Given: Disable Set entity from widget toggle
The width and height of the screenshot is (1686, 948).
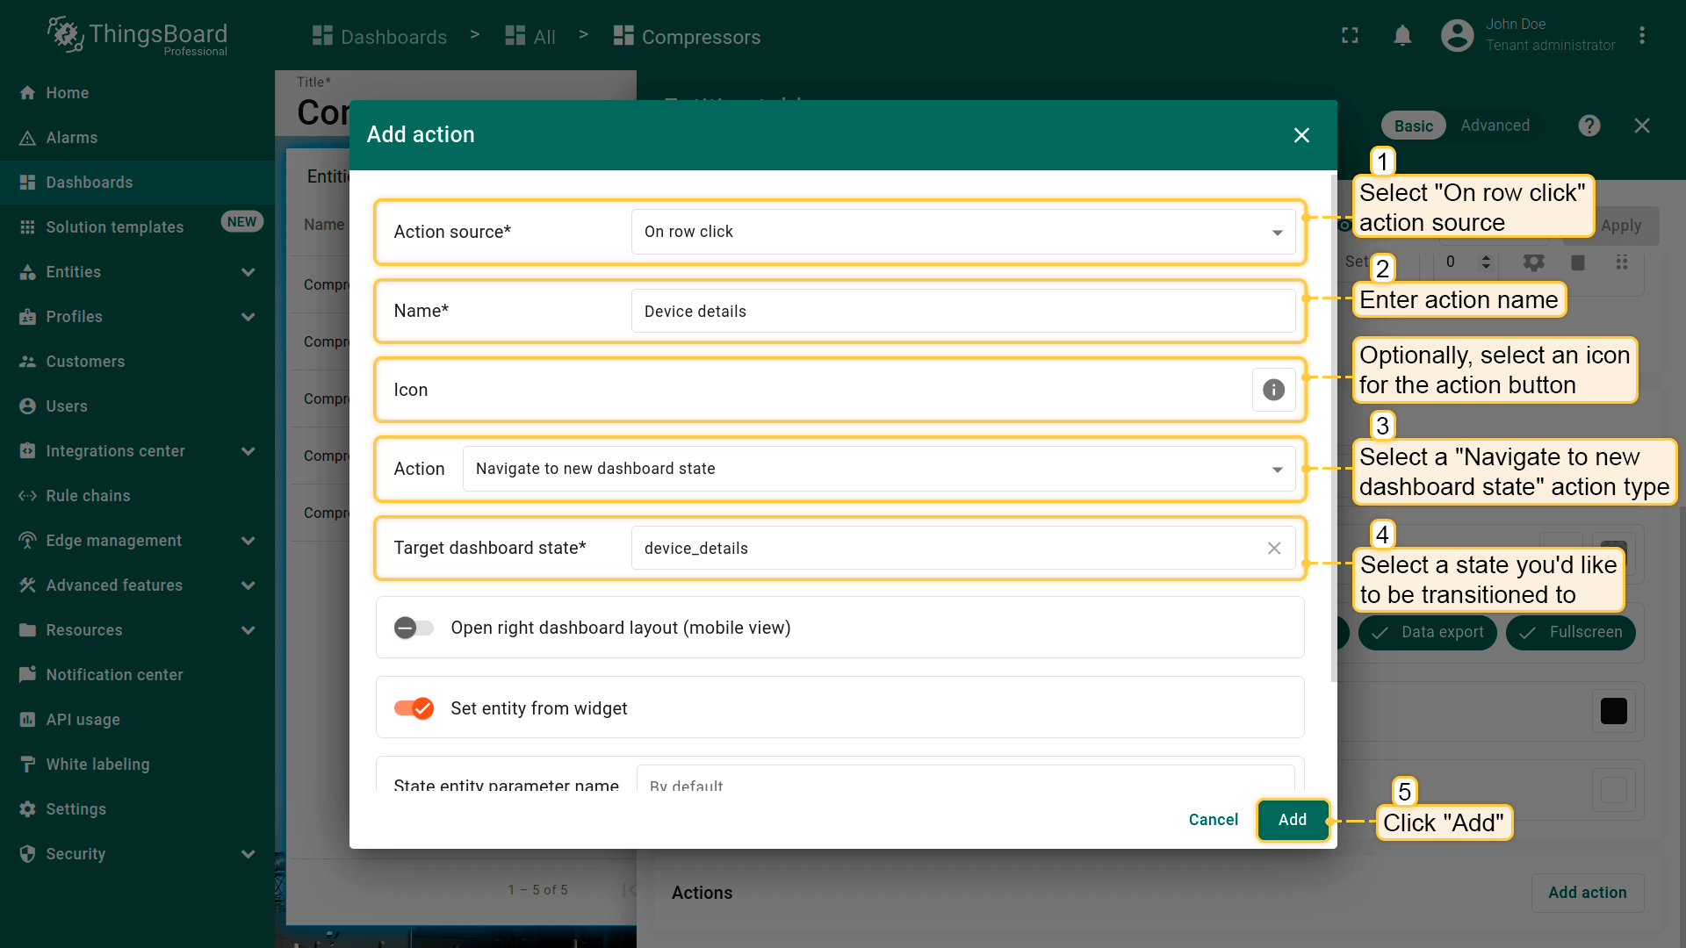Looking at the screenshot, I should coord(414,708).
